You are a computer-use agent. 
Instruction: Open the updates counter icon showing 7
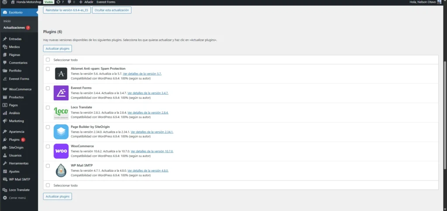click(x=58, y=2)
